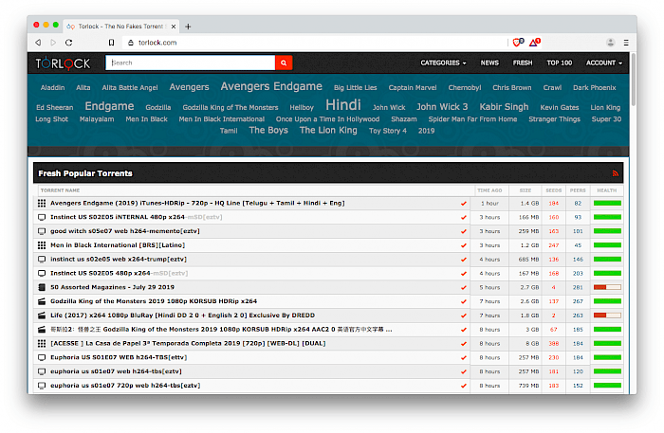
Task: Click the verified checkmark for 50 Assorted Magazines row
Action: 464,287
